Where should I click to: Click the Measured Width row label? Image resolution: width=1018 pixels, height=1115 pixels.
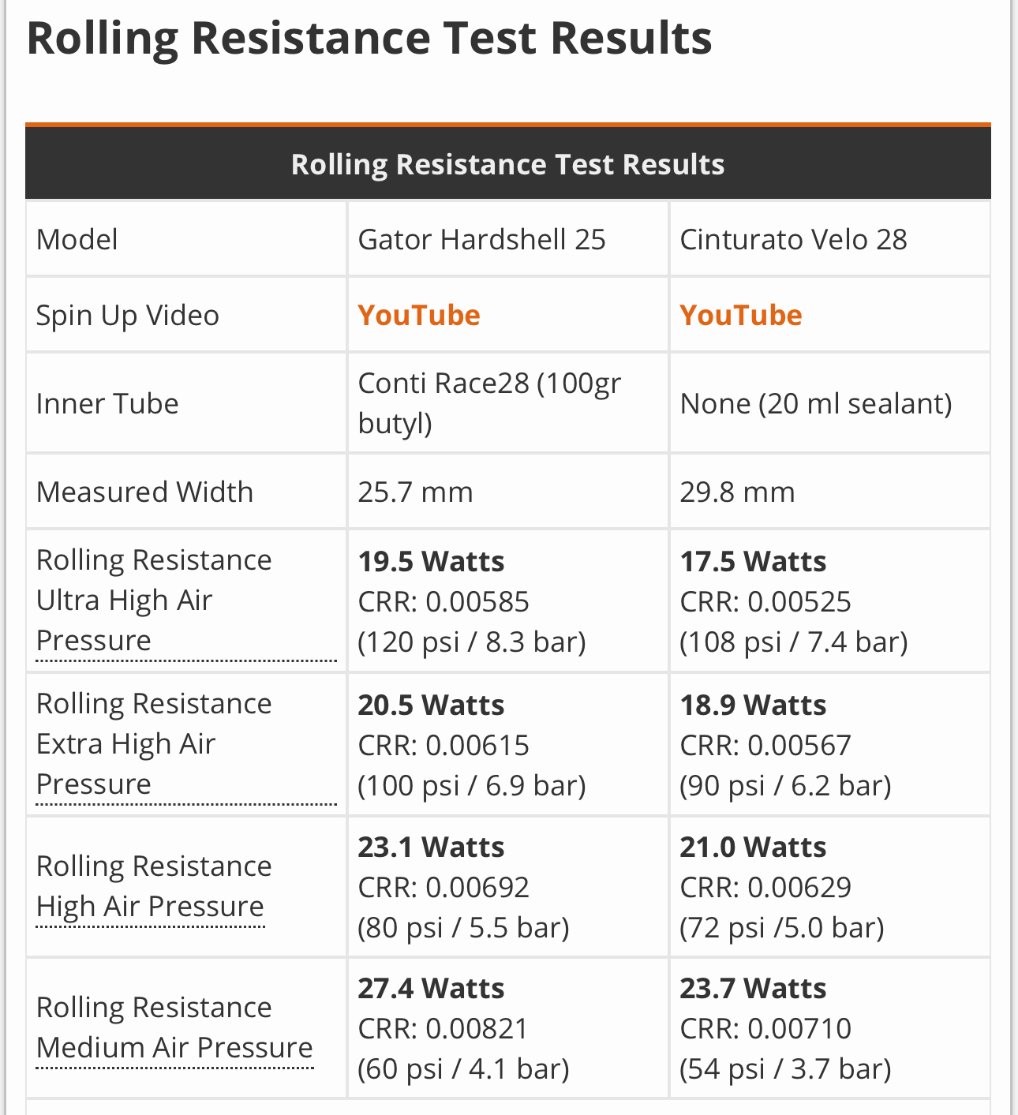pos(144,492)
